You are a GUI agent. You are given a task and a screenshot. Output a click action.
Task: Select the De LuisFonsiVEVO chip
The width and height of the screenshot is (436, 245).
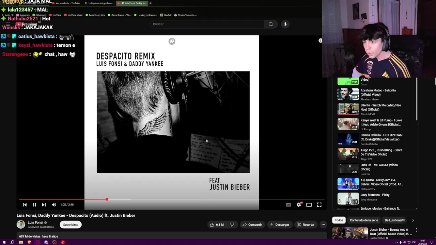tap(395, 220)
